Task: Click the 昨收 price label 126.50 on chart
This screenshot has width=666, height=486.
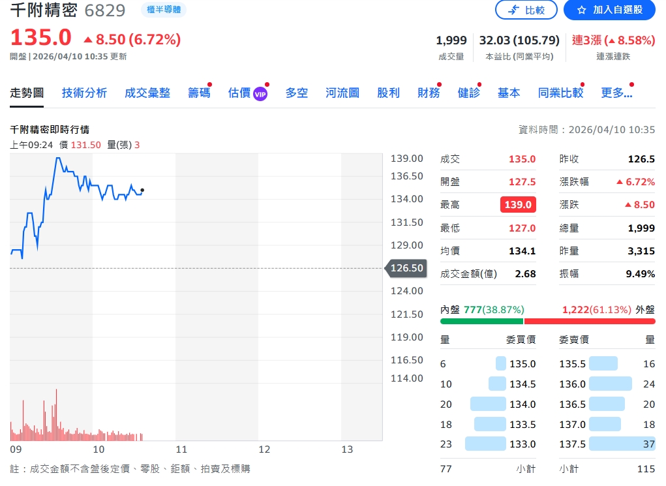Action: tap(406, 268)
